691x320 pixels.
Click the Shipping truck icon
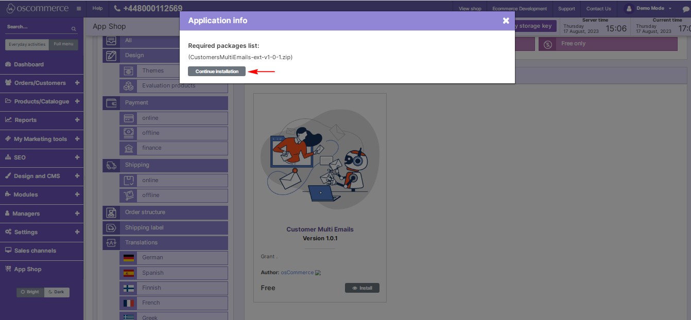pyautogui.click(x=111, y=165)
